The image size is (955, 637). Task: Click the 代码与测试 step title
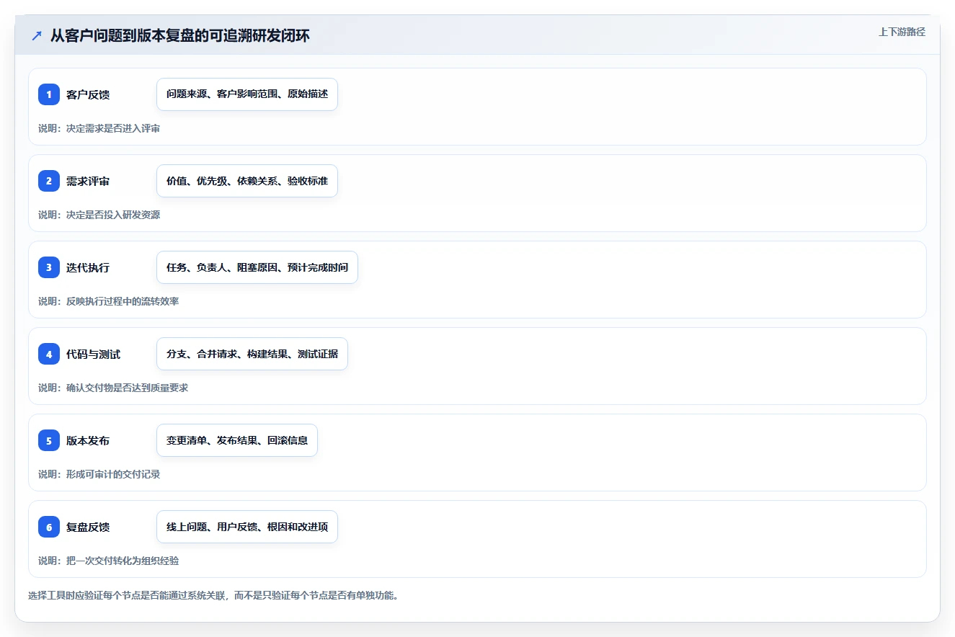93,354
